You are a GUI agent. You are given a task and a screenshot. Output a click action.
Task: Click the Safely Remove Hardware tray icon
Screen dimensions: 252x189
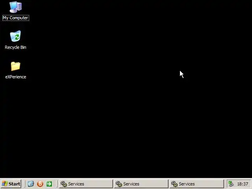[x=231, y=184]
